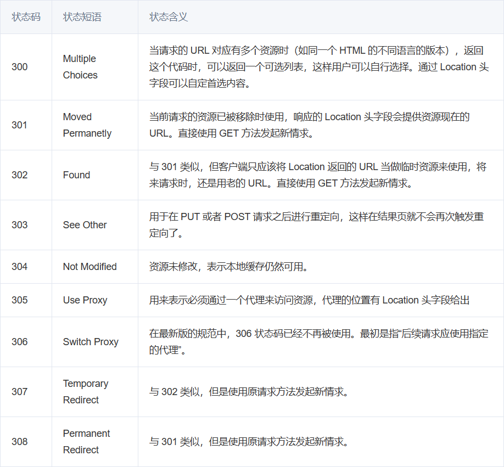Click the Temporary Redirect phrase
The image size is (504, 467).
tap(85, 392)
